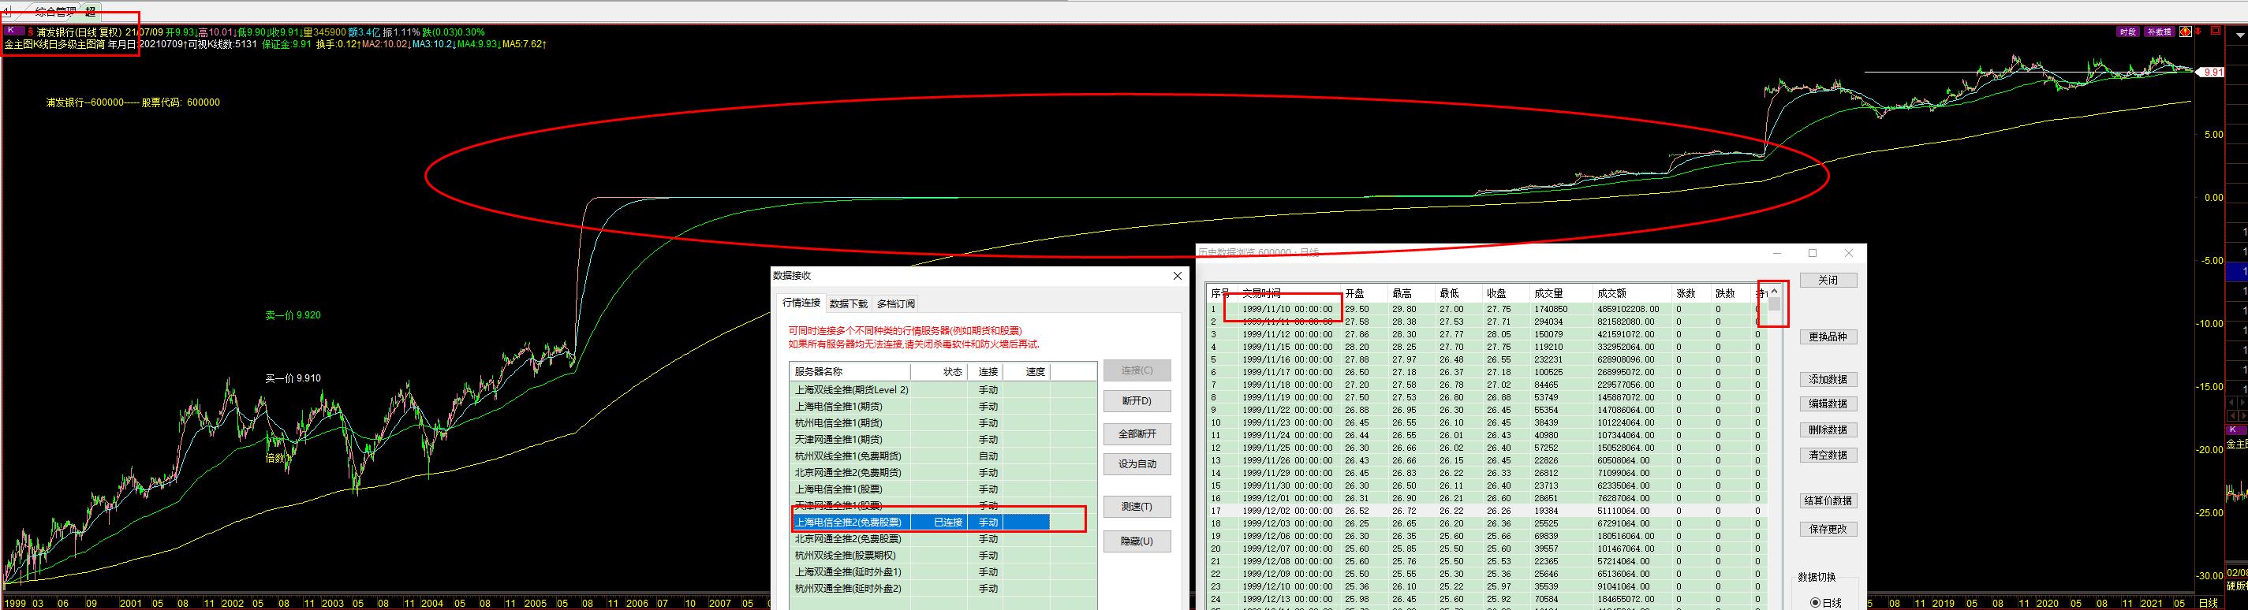This screenshot has width=2248, height=610.
Task: Click the 全部断开 button
Action: 1136,434
